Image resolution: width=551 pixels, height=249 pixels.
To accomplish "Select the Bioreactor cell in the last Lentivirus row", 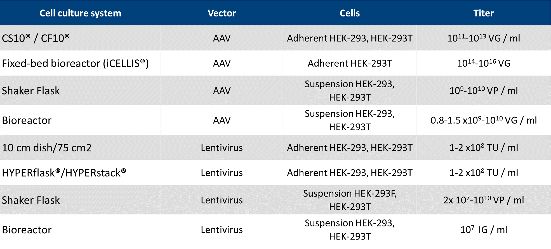I will click(x=27, y=229).
